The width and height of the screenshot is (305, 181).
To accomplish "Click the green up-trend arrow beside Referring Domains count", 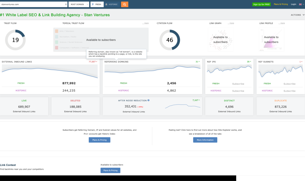I will (199, 62).
